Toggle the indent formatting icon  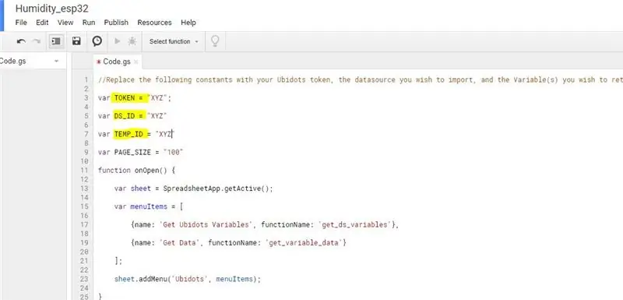pos(56,41)
